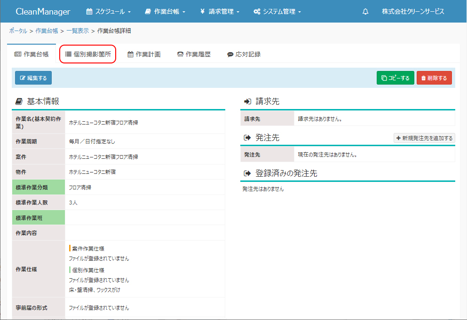
Task: Click 株式会社クリーンサービス account name
Action: (412, 12)
